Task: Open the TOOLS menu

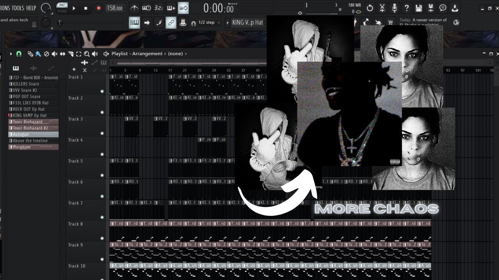Action: pyautogui.click(x=18, y=8)
